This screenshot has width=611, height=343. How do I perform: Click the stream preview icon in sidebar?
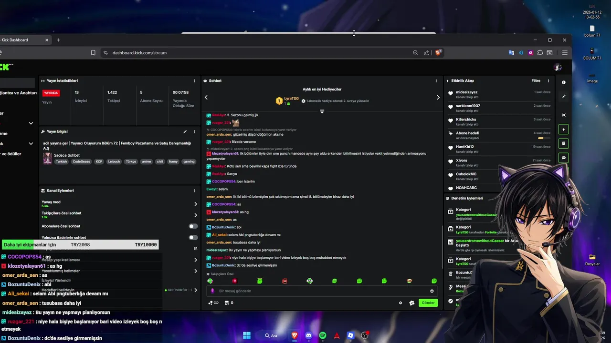tap(564, 115)
